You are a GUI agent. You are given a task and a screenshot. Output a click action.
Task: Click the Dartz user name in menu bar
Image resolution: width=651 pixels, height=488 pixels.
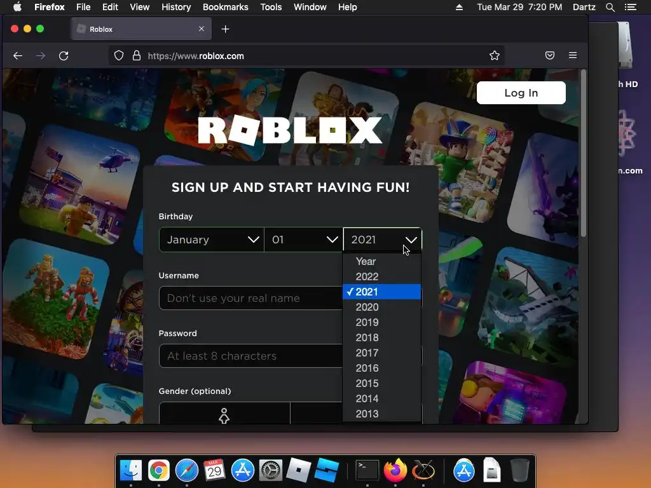click(584, 7)
